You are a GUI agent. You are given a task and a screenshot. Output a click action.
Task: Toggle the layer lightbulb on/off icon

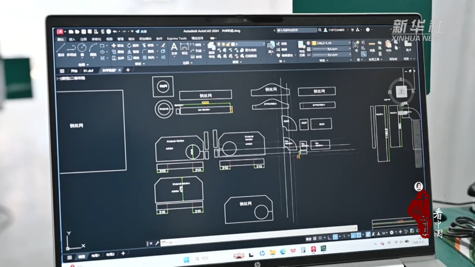pos(218,44)
